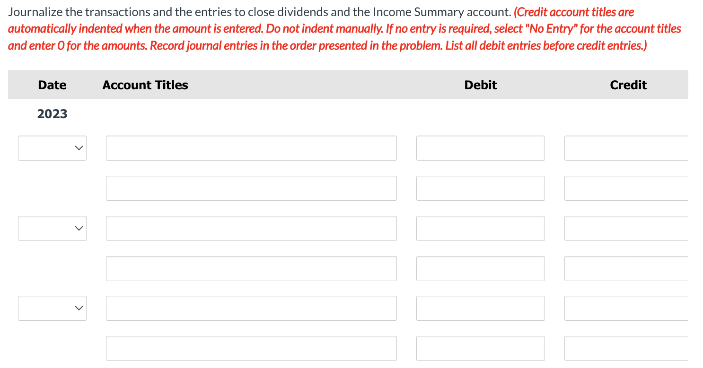Click the 2023 year label

click(x=52, y=113)
